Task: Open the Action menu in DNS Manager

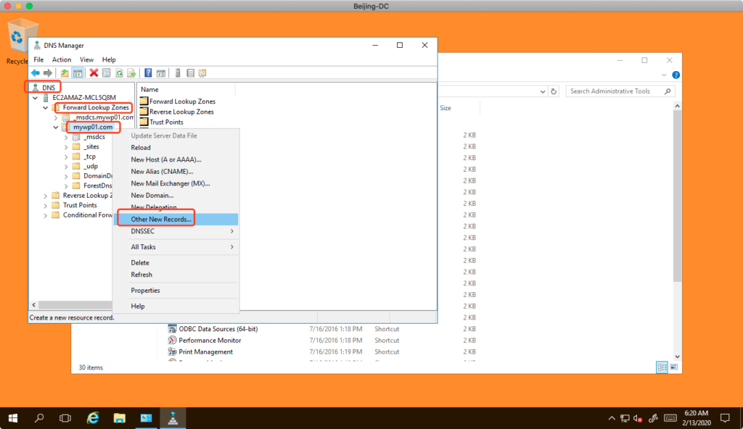Action: pos(62,59)
